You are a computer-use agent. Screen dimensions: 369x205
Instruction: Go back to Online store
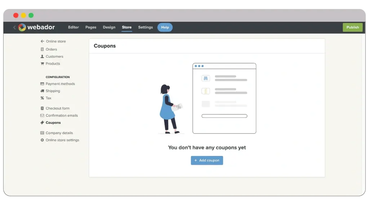(x=55, y=41)
